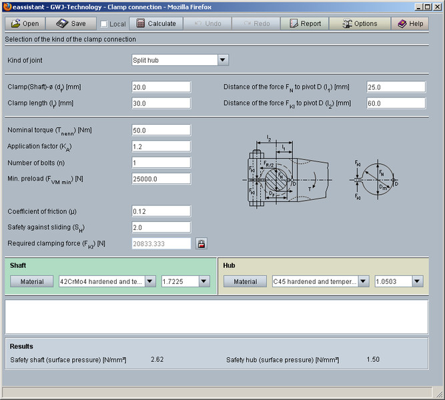The width and height of the screenshot is (445, 400).
Task: Open the shaft material dropdown list
Action: pyautogui.click(x=150, y=282)
